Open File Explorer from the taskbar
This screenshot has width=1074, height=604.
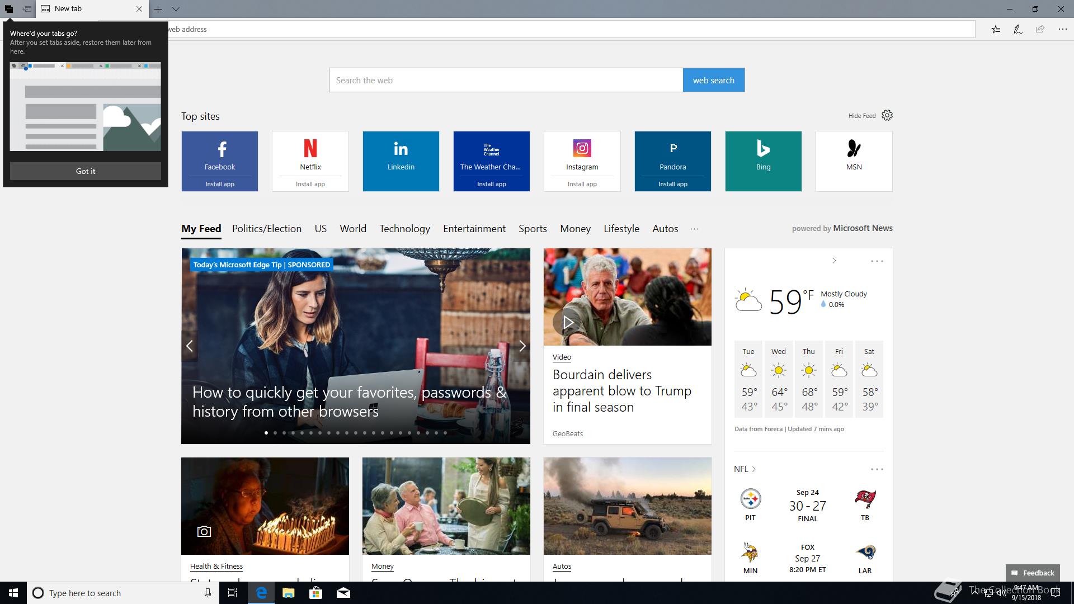pos(289,593)
